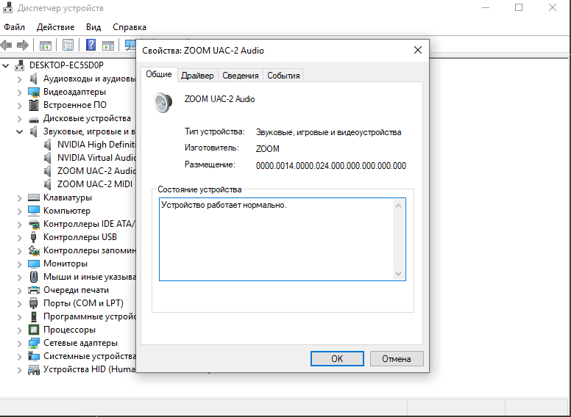Select the Общие tab
This screenshot has height=417, width=571.
159,74
